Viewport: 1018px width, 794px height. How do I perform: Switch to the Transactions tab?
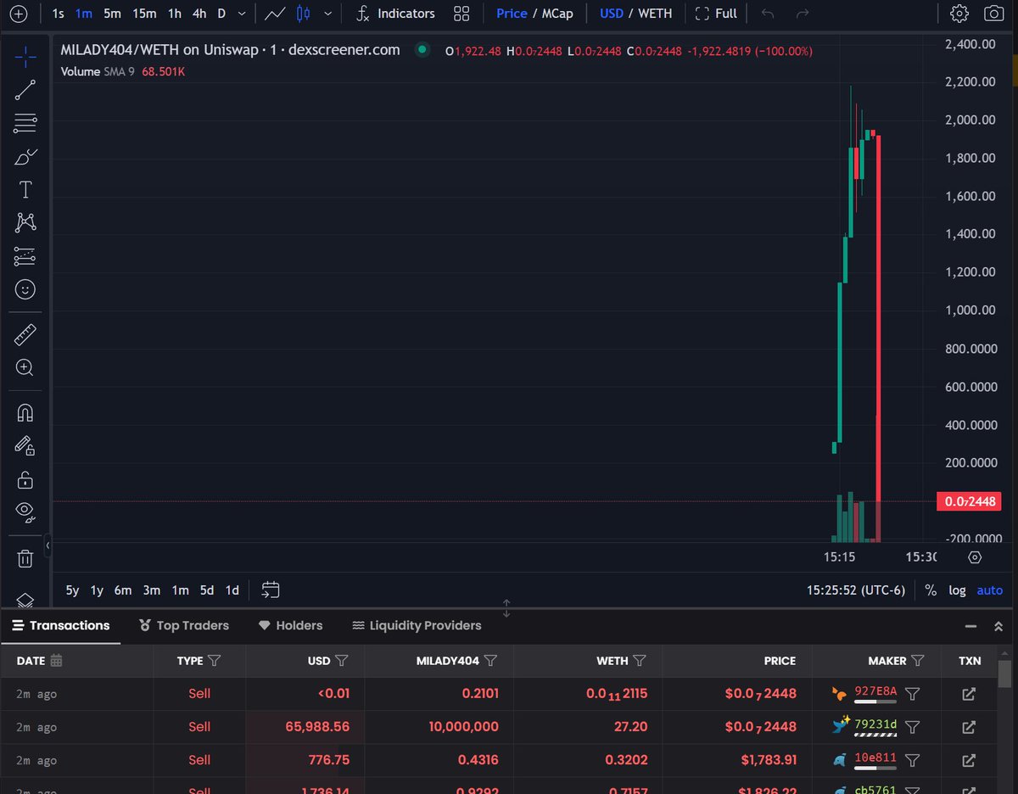pos(61,625)
